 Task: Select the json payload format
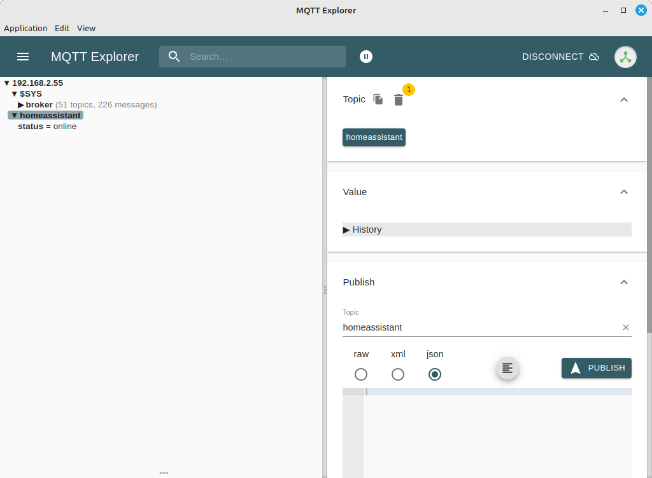[x=435, y=374]
